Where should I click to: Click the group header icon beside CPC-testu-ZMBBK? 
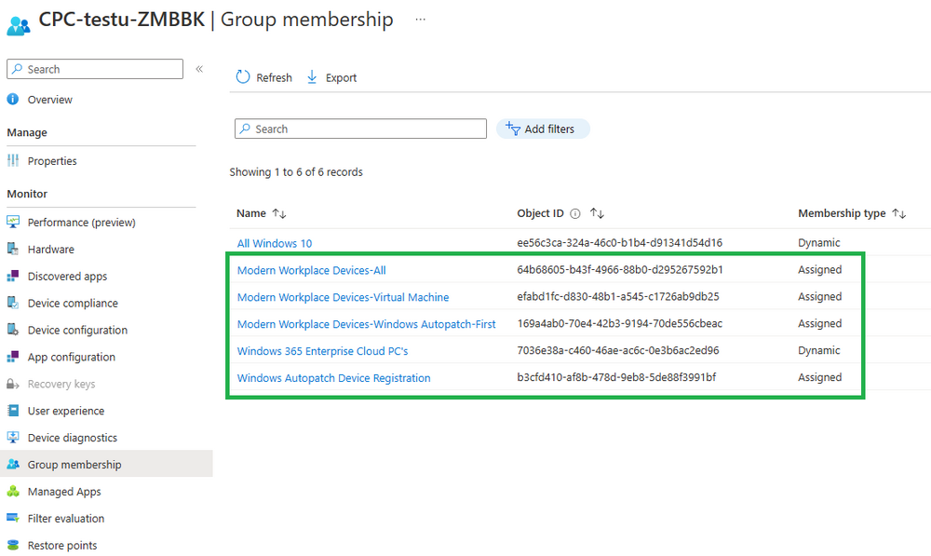19,25
